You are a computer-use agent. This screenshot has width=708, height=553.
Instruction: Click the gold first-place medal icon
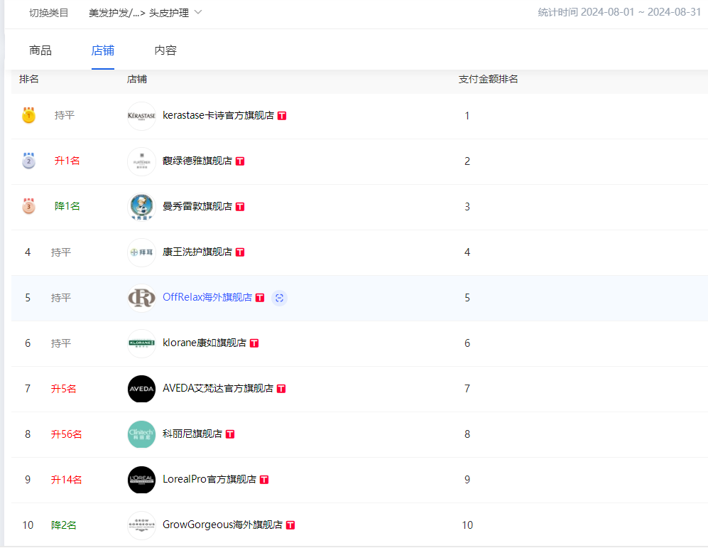click(x=28, y=115)
